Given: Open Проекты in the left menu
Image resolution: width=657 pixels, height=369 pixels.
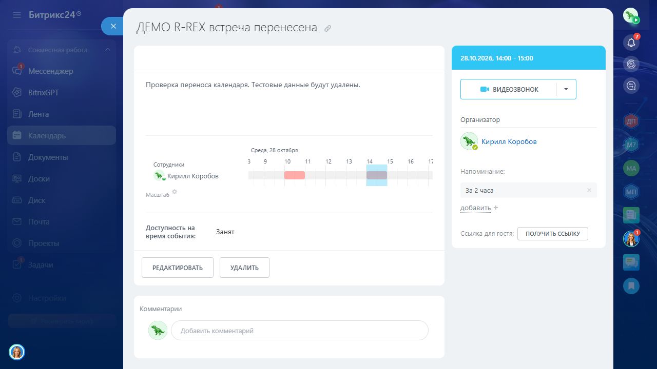Looking at the screenshot, I should (62, 243).
